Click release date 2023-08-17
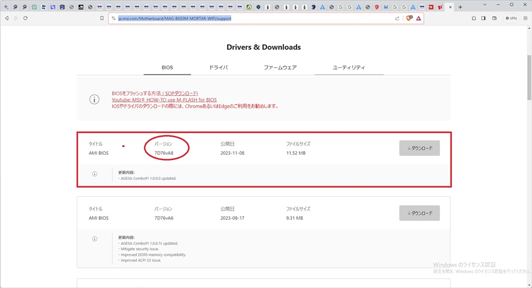 232,218
